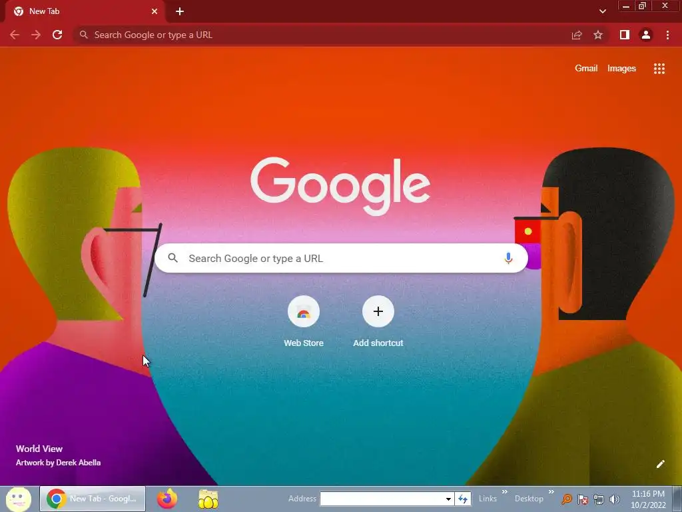Select the New Tab tab
The height and width of the screenshot is (512, 682).
(85, 12)
